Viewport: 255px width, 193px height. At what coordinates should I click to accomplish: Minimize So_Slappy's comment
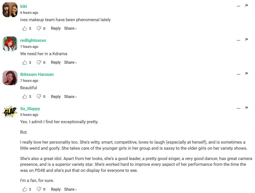click(x=238, y=109)
